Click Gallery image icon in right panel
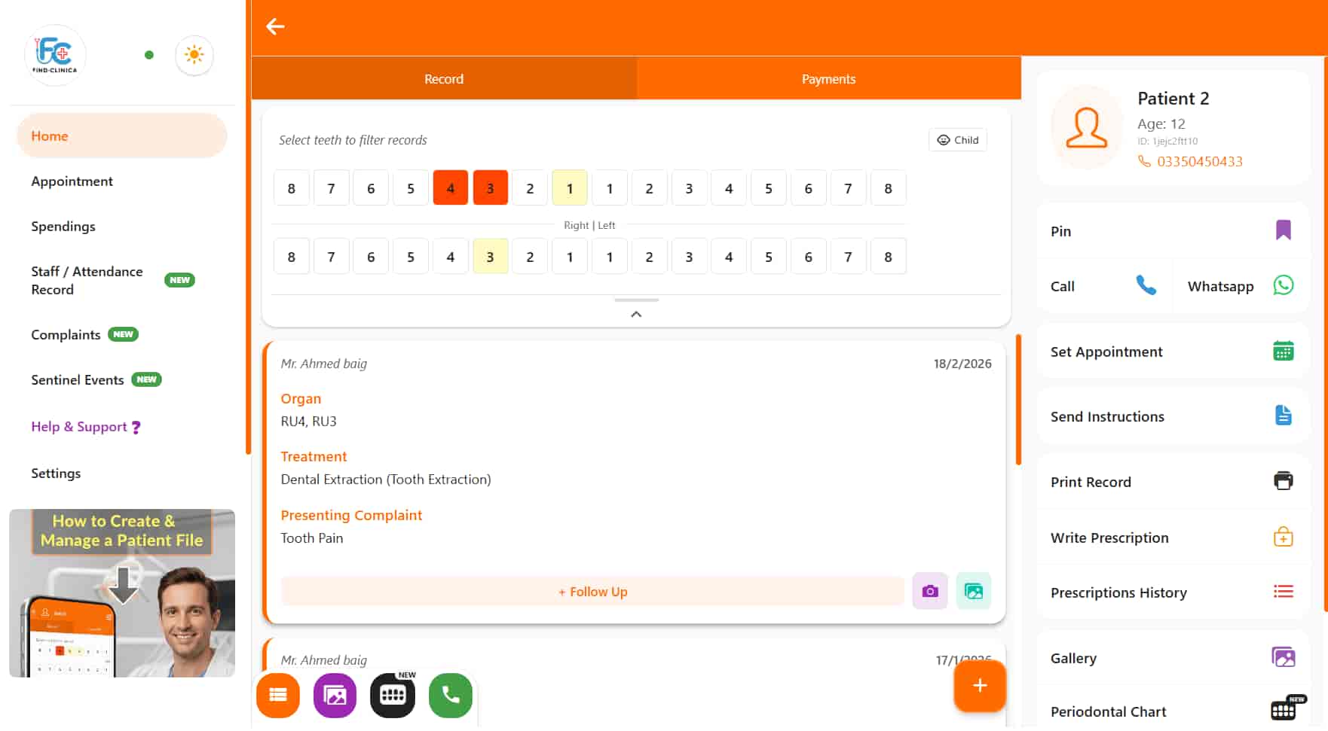 pos(1284,657)
